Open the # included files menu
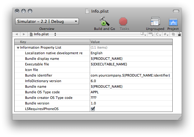 click(x=166, y=34)
